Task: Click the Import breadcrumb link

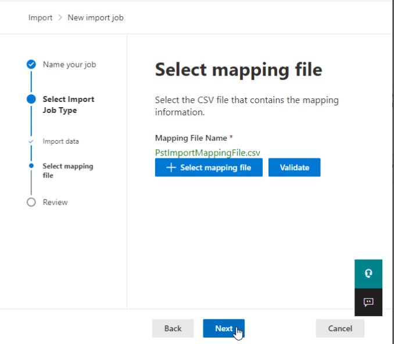Action: click(x=40, y=17)
